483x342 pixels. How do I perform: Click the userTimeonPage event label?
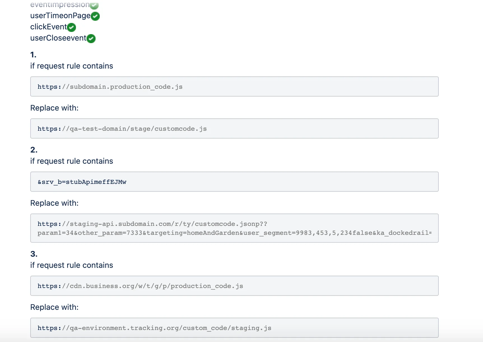coord(60,16)
